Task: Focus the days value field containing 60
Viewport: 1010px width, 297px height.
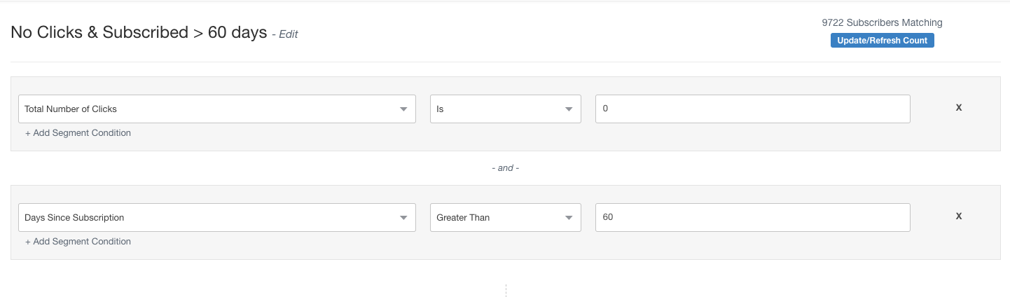Action: (x=752, y=218)
